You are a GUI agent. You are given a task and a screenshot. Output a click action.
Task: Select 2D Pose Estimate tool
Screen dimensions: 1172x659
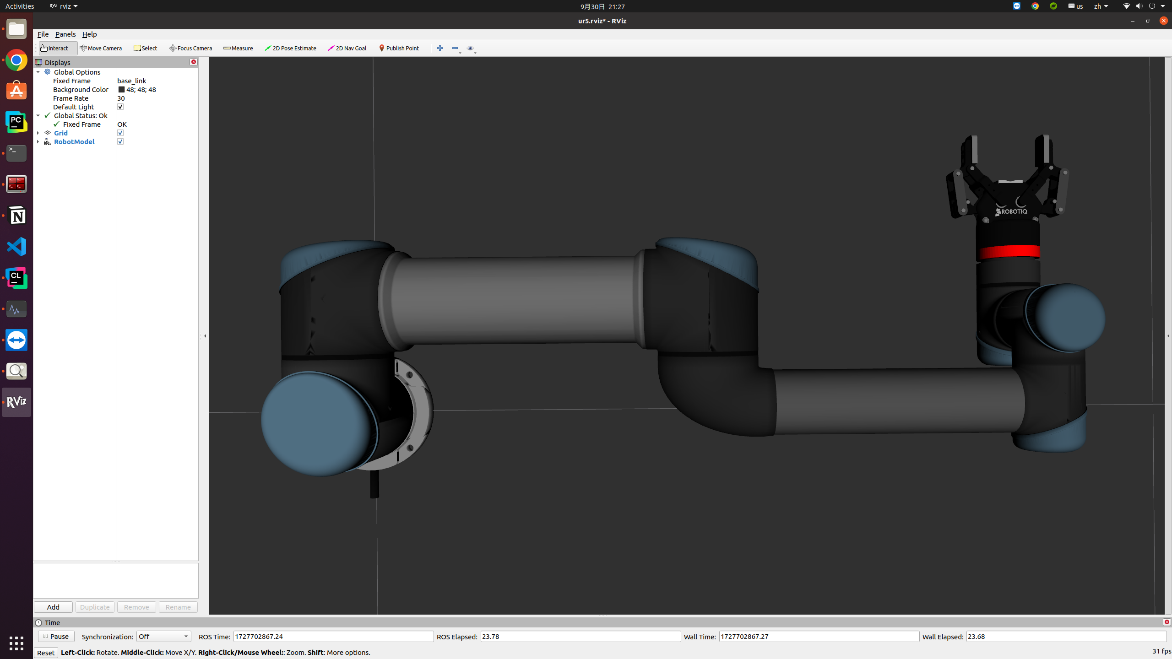coord(290,48)
